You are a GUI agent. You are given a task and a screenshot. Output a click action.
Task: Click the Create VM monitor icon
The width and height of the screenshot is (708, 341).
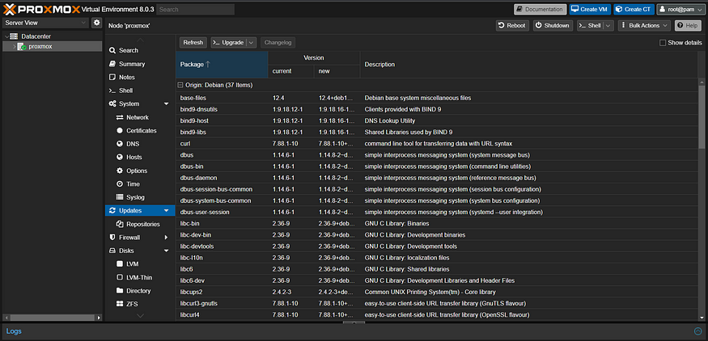point(574,10)
